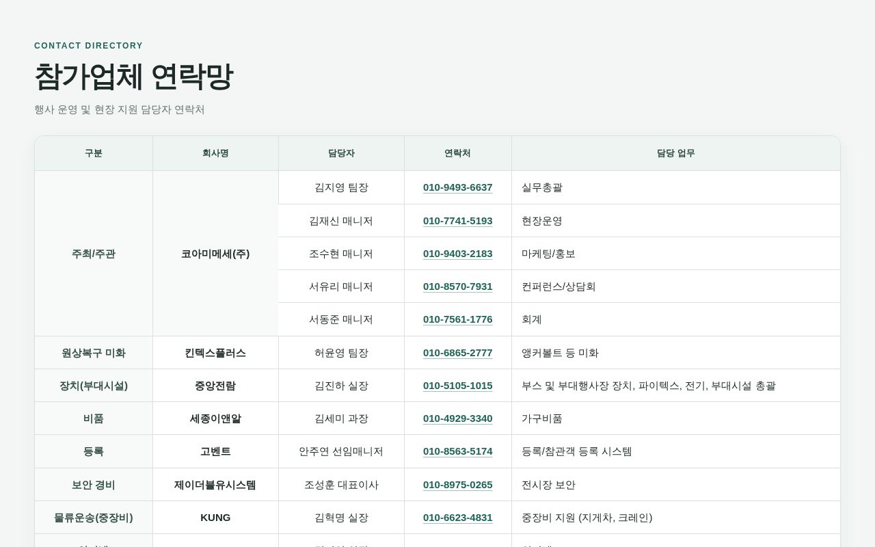875x547 pixels.
Task: Click the 담당자 column header
Action: pos(341,153)
